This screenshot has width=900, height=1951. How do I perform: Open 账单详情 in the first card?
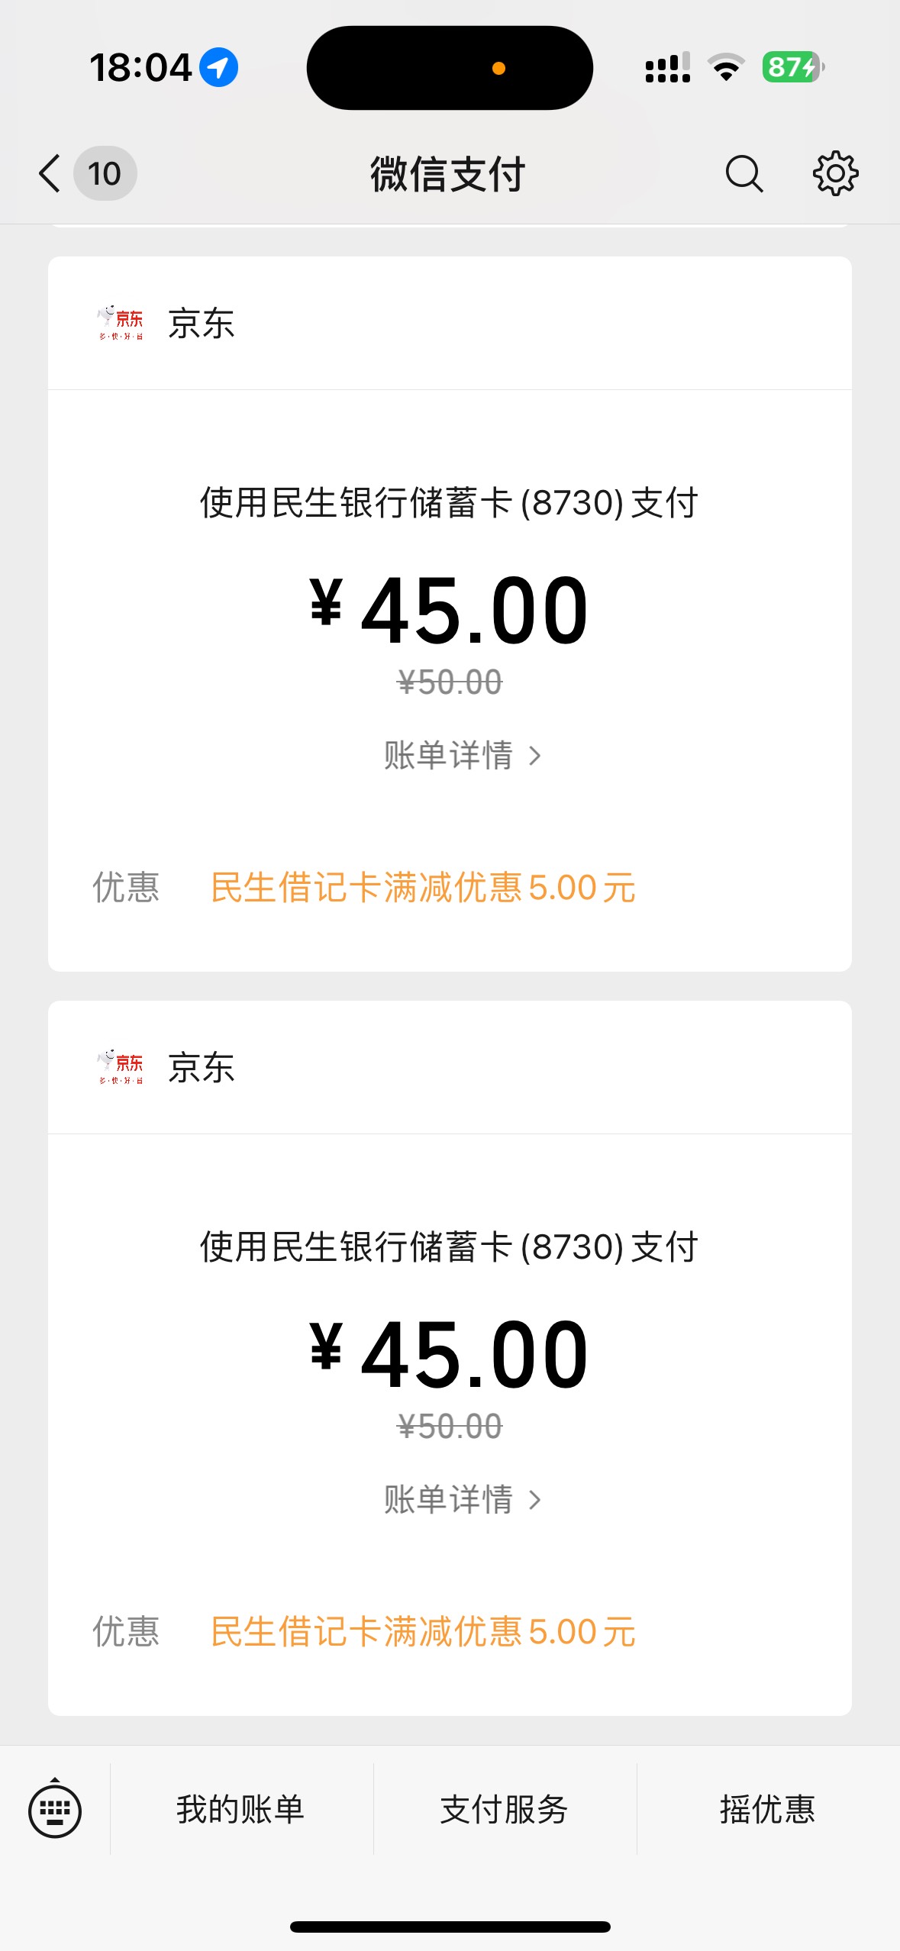463,756
